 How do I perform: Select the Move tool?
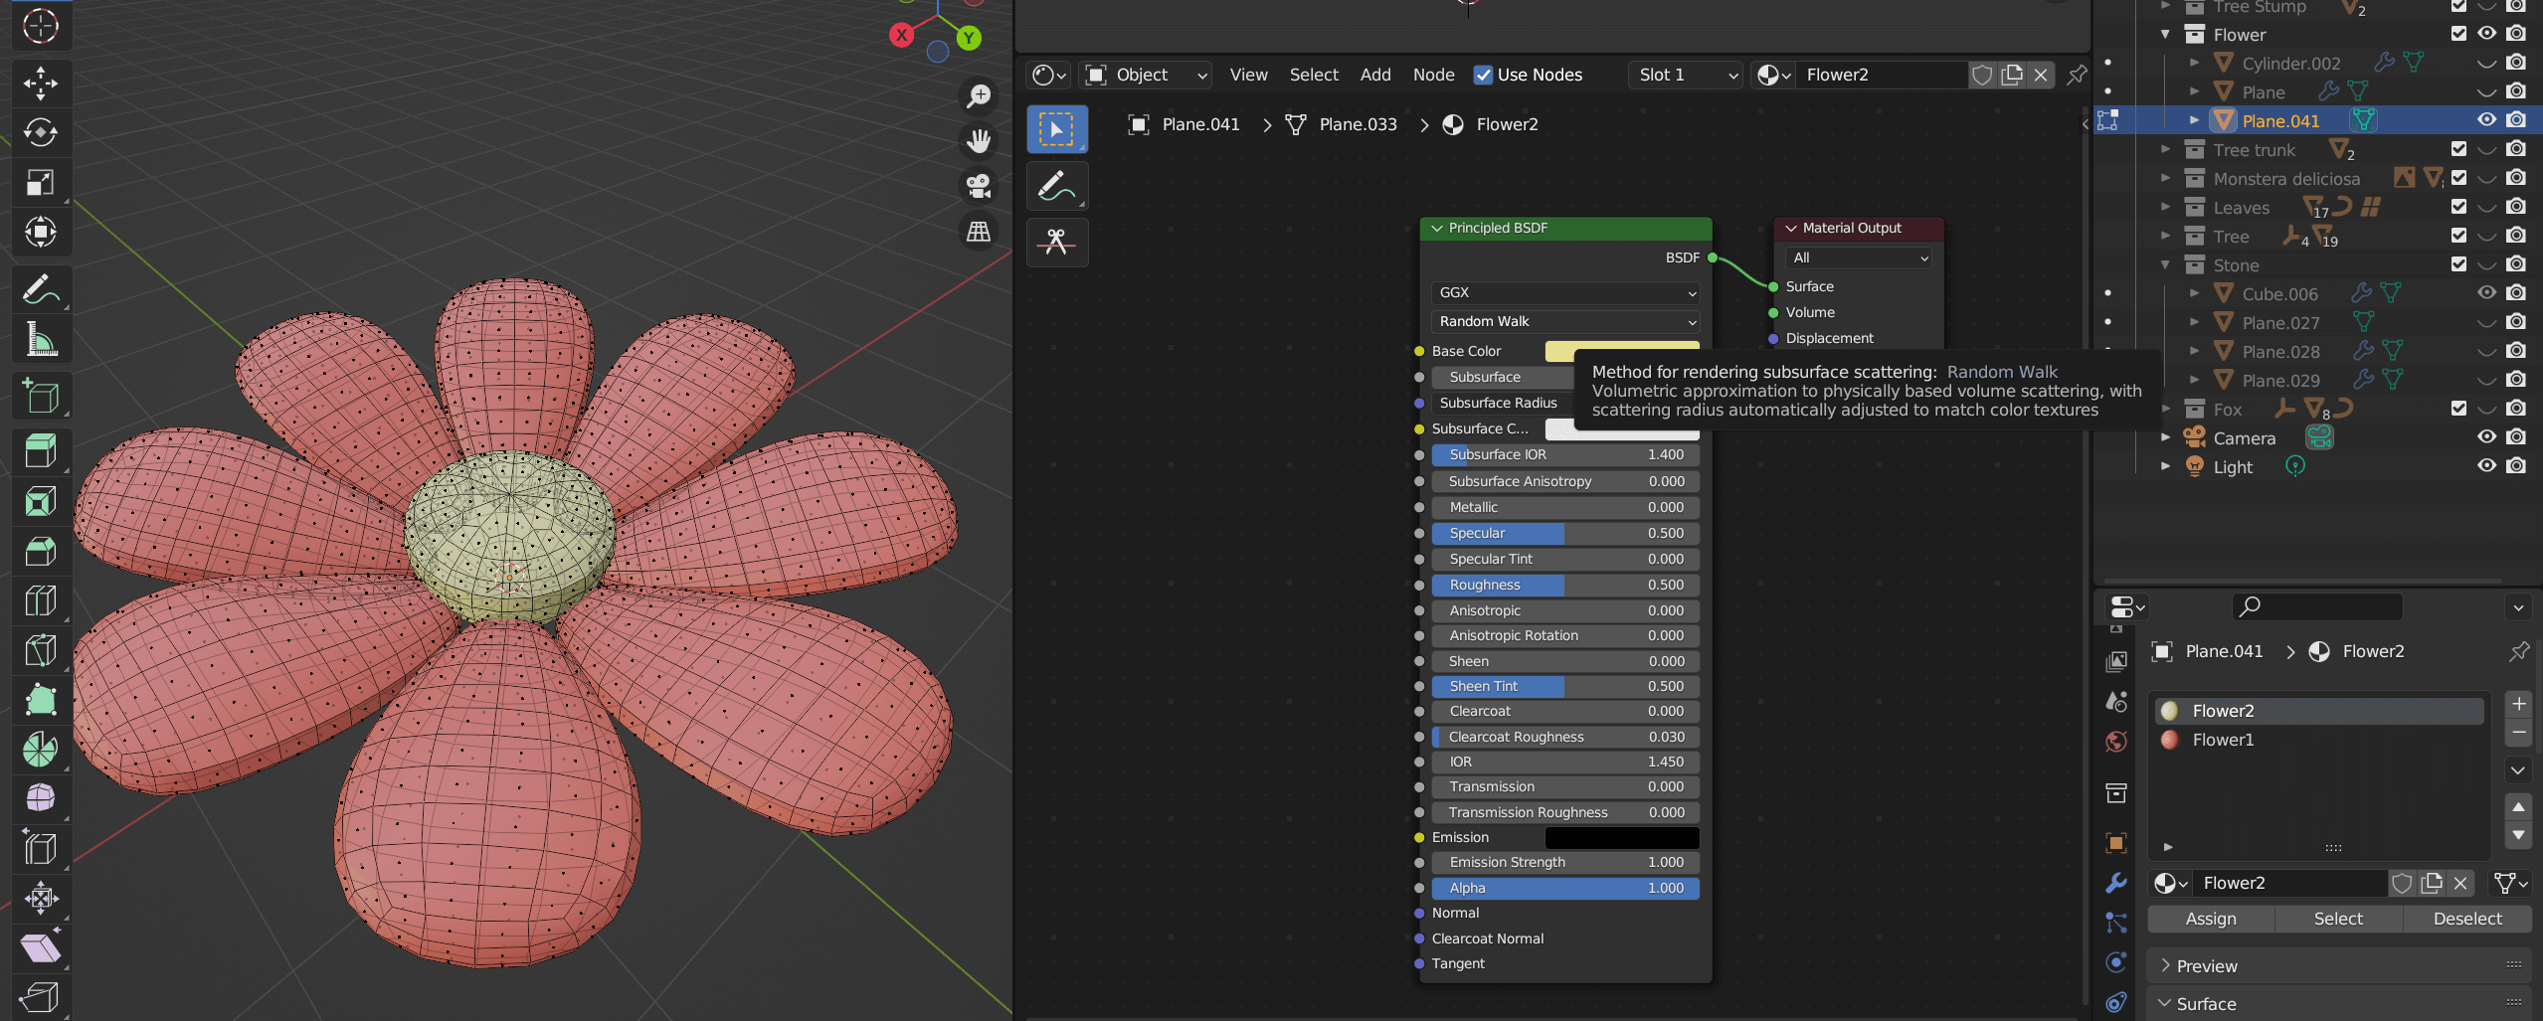point(41,83)
